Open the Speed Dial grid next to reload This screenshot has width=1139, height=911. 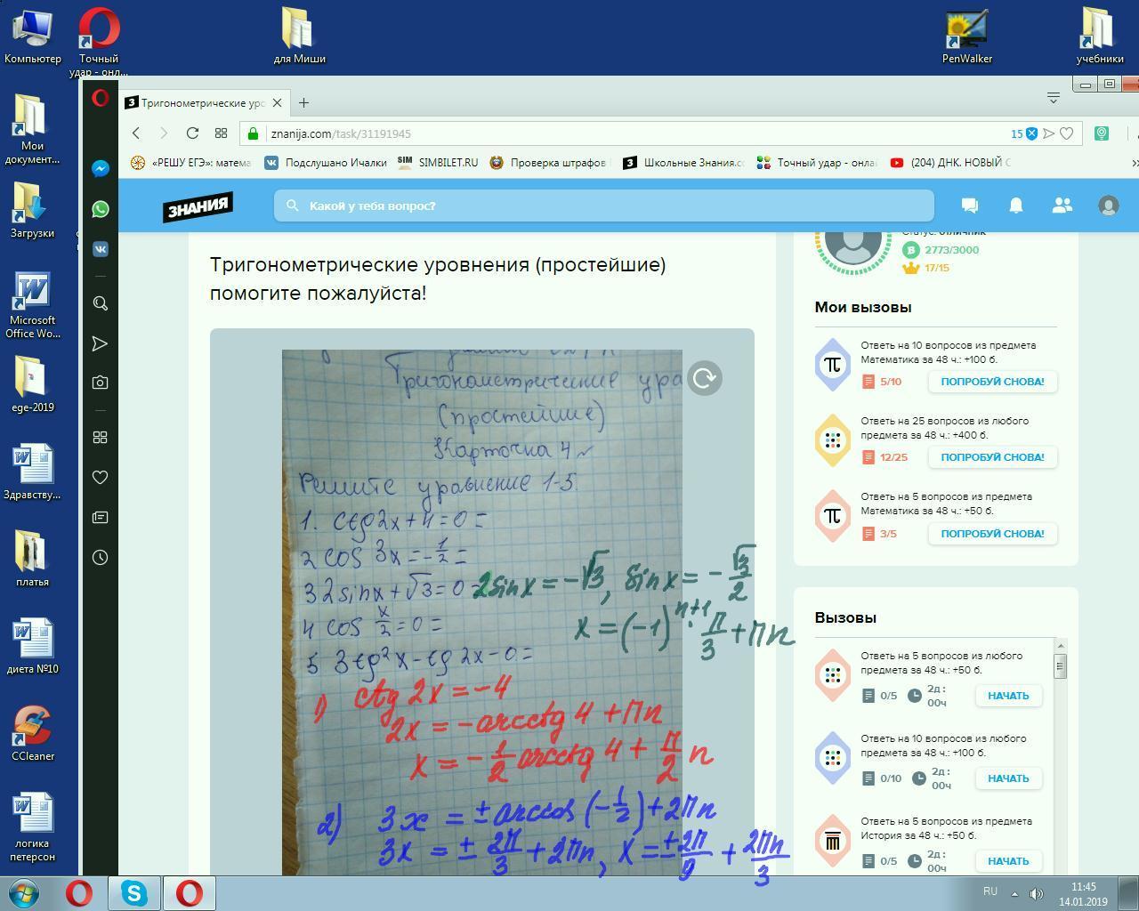[x=221, y=133]
